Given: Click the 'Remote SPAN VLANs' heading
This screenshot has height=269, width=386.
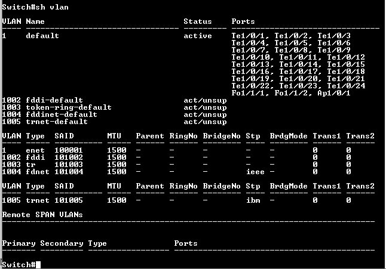Looking at the screenshot, I should pos(42,214).
